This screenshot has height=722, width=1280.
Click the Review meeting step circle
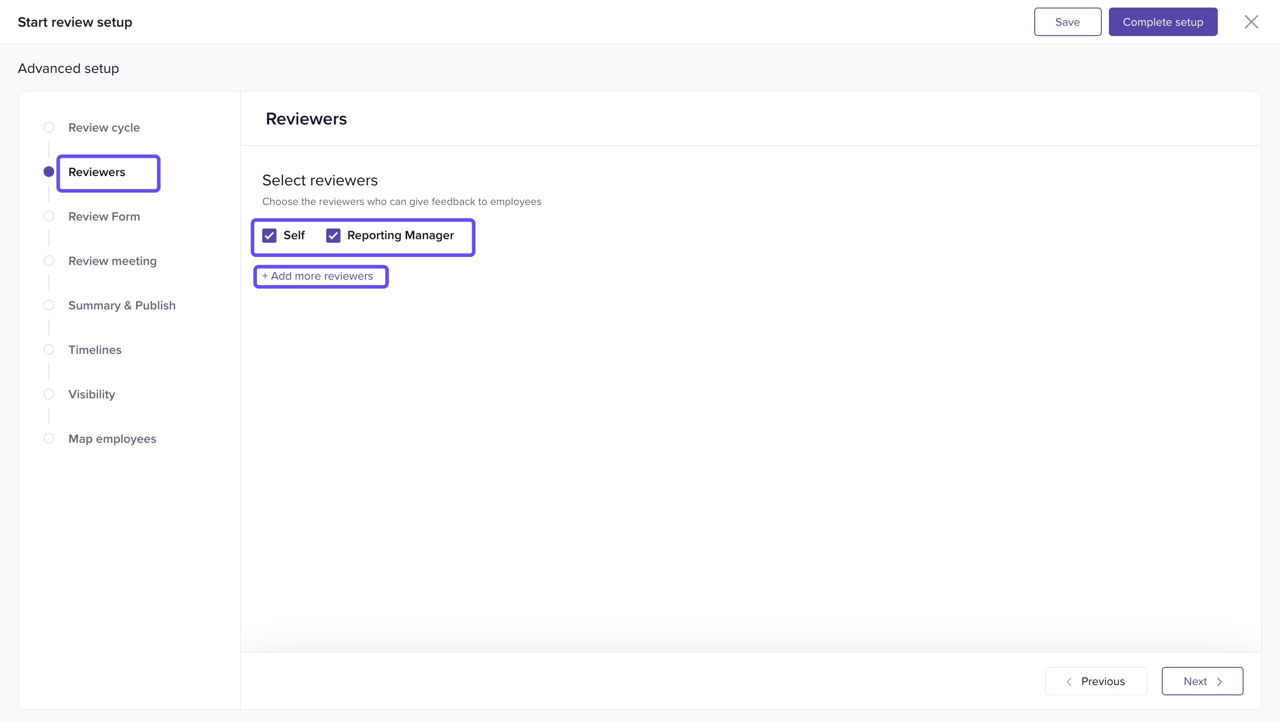49,261
